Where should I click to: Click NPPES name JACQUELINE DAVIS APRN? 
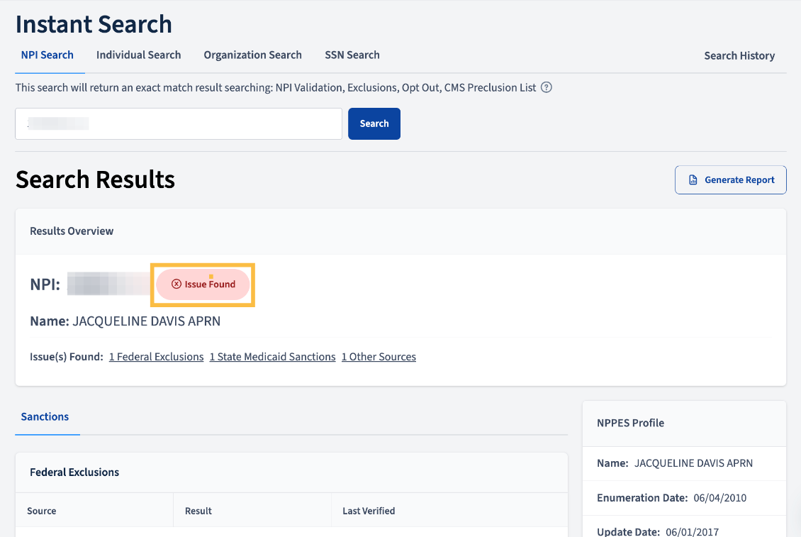[693, 463]
